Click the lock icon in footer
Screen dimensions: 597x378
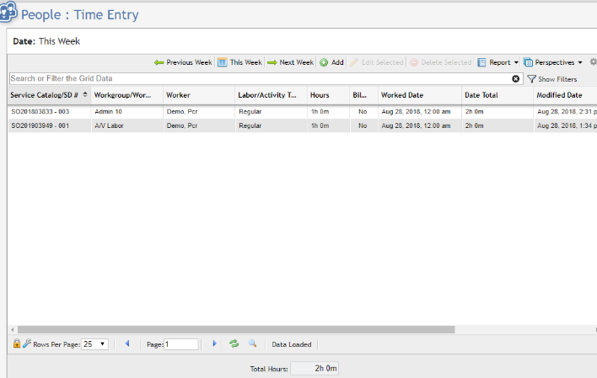pos(17,343)
